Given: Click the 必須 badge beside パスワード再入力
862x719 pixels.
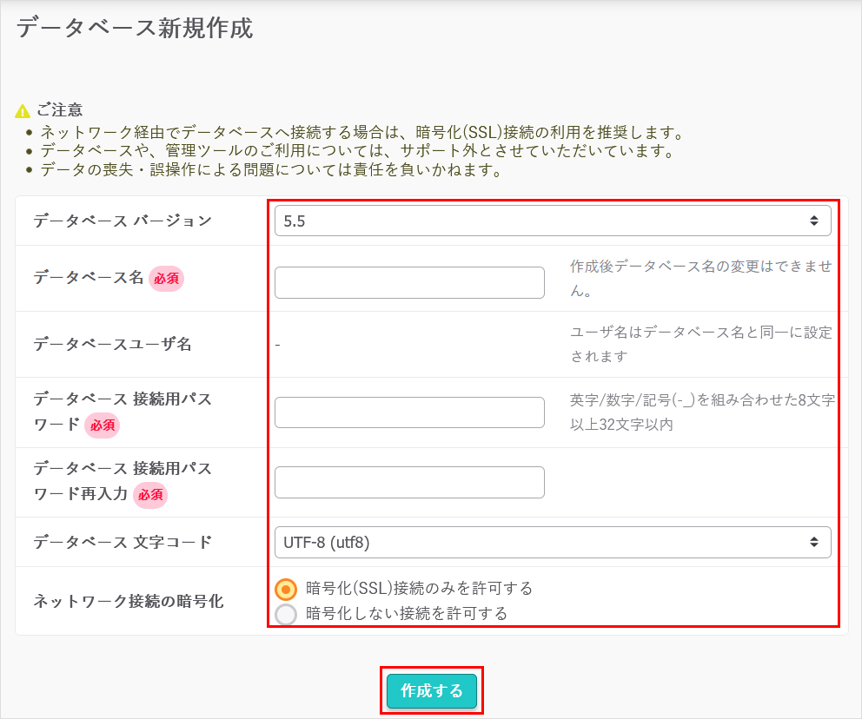Looking at the screenshot, I should 150,494.
